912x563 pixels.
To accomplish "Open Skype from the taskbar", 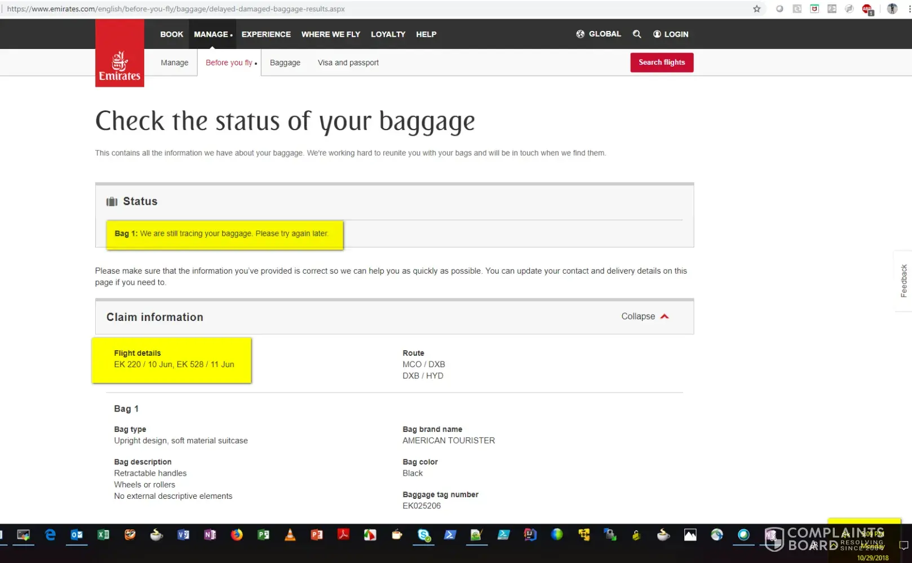I will 424,535.
